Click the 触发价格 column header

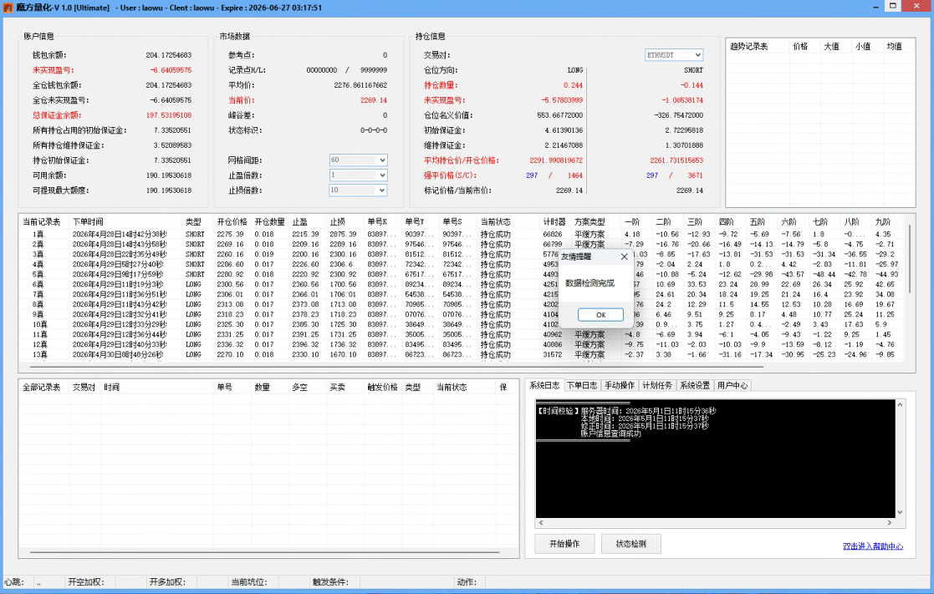pos(382,387)
